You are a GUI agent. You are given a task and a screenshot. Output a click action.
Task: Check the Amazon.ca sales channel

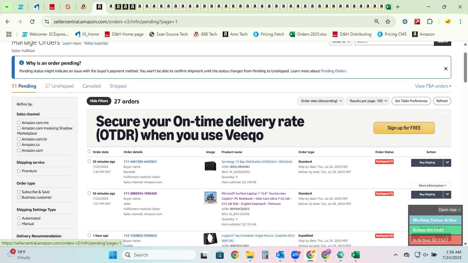click(19, 145)
